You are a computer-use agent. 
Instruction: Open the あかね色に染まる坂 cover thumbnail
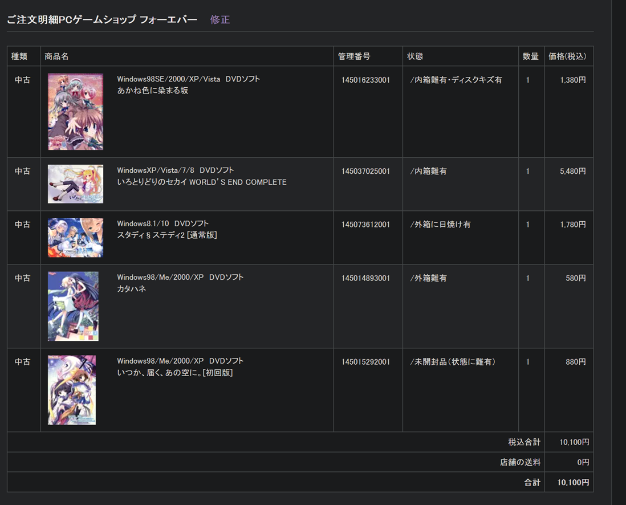pos(75,112)
